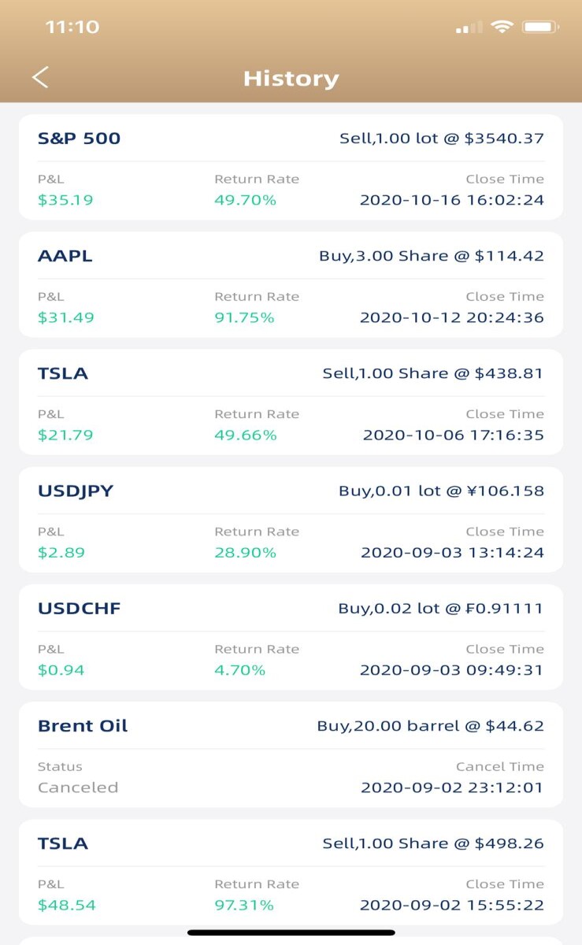
Task: Tap the 91.75% return rate
Action: point(244,317)
